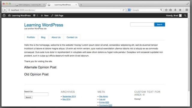Viewport: 192px width, 108px height.
Task: Click the WordPress logo in admin bar
Action: 4,16
